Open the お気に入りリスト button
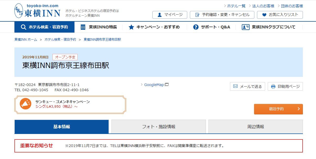This screenshot has height=159, width=316. coord(280,15)
